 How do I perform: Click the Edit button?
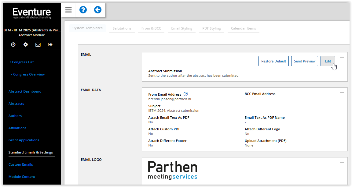point(328,61)
